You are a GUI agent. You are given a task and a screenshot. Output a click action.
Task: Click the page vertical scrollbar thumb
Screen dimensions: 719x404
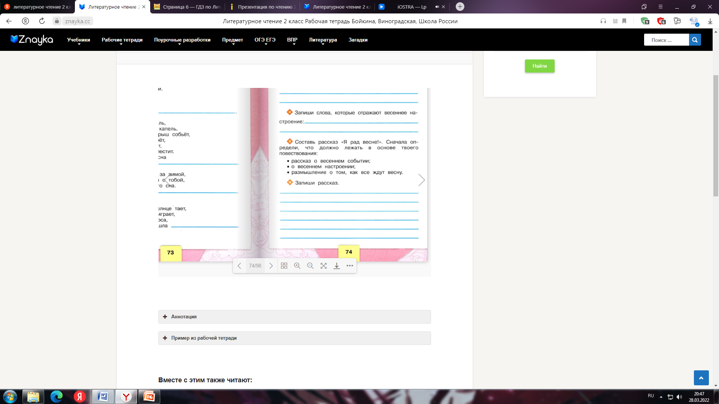[716, 135]
